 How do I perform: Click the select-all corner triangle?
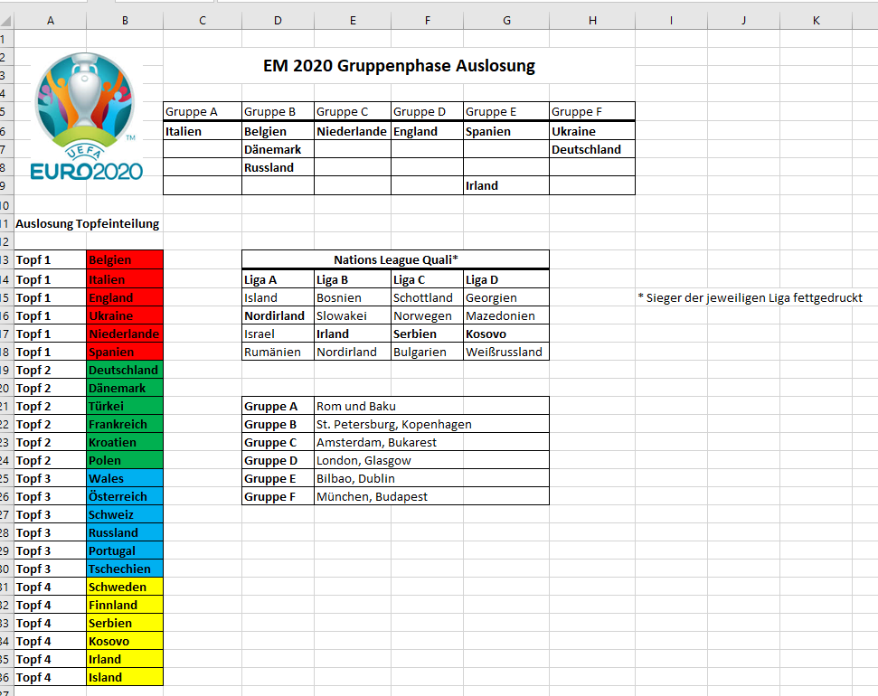(6, 21)
